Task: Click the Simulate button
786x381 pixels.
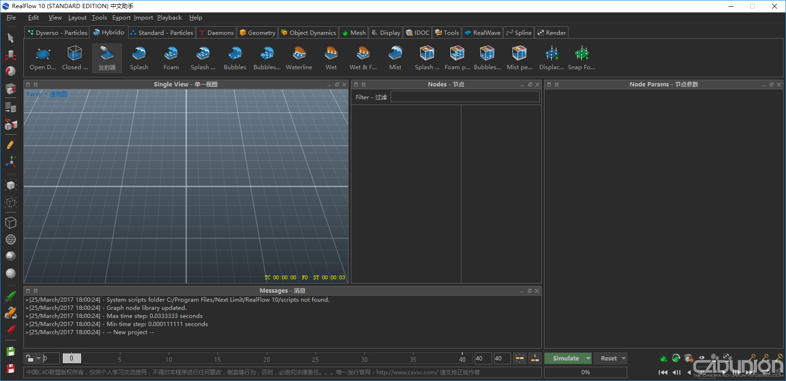Action: [x=566, y=358]
